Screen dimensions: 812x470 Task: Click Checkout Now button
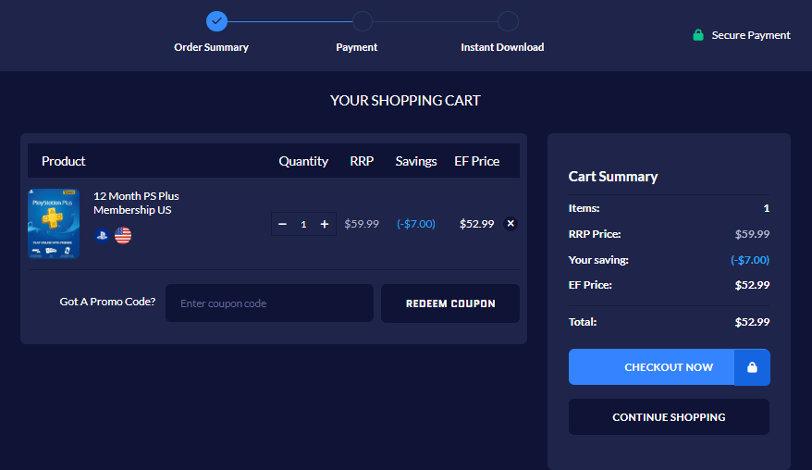point(669,367)
